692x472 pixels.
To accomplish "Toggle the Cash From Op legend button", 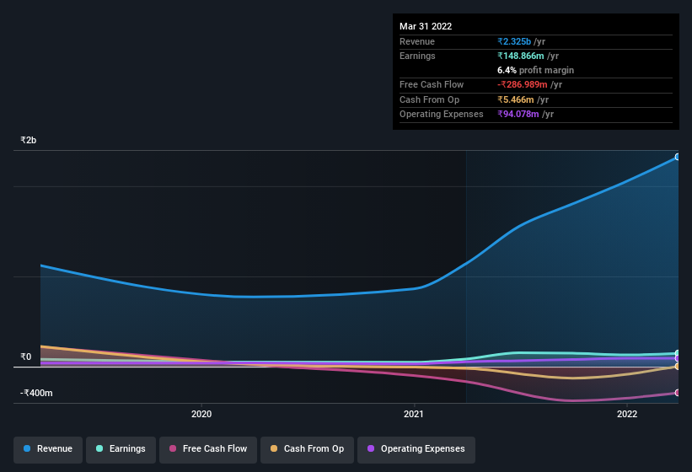I will pyautogui.click(x=307, y=449).
